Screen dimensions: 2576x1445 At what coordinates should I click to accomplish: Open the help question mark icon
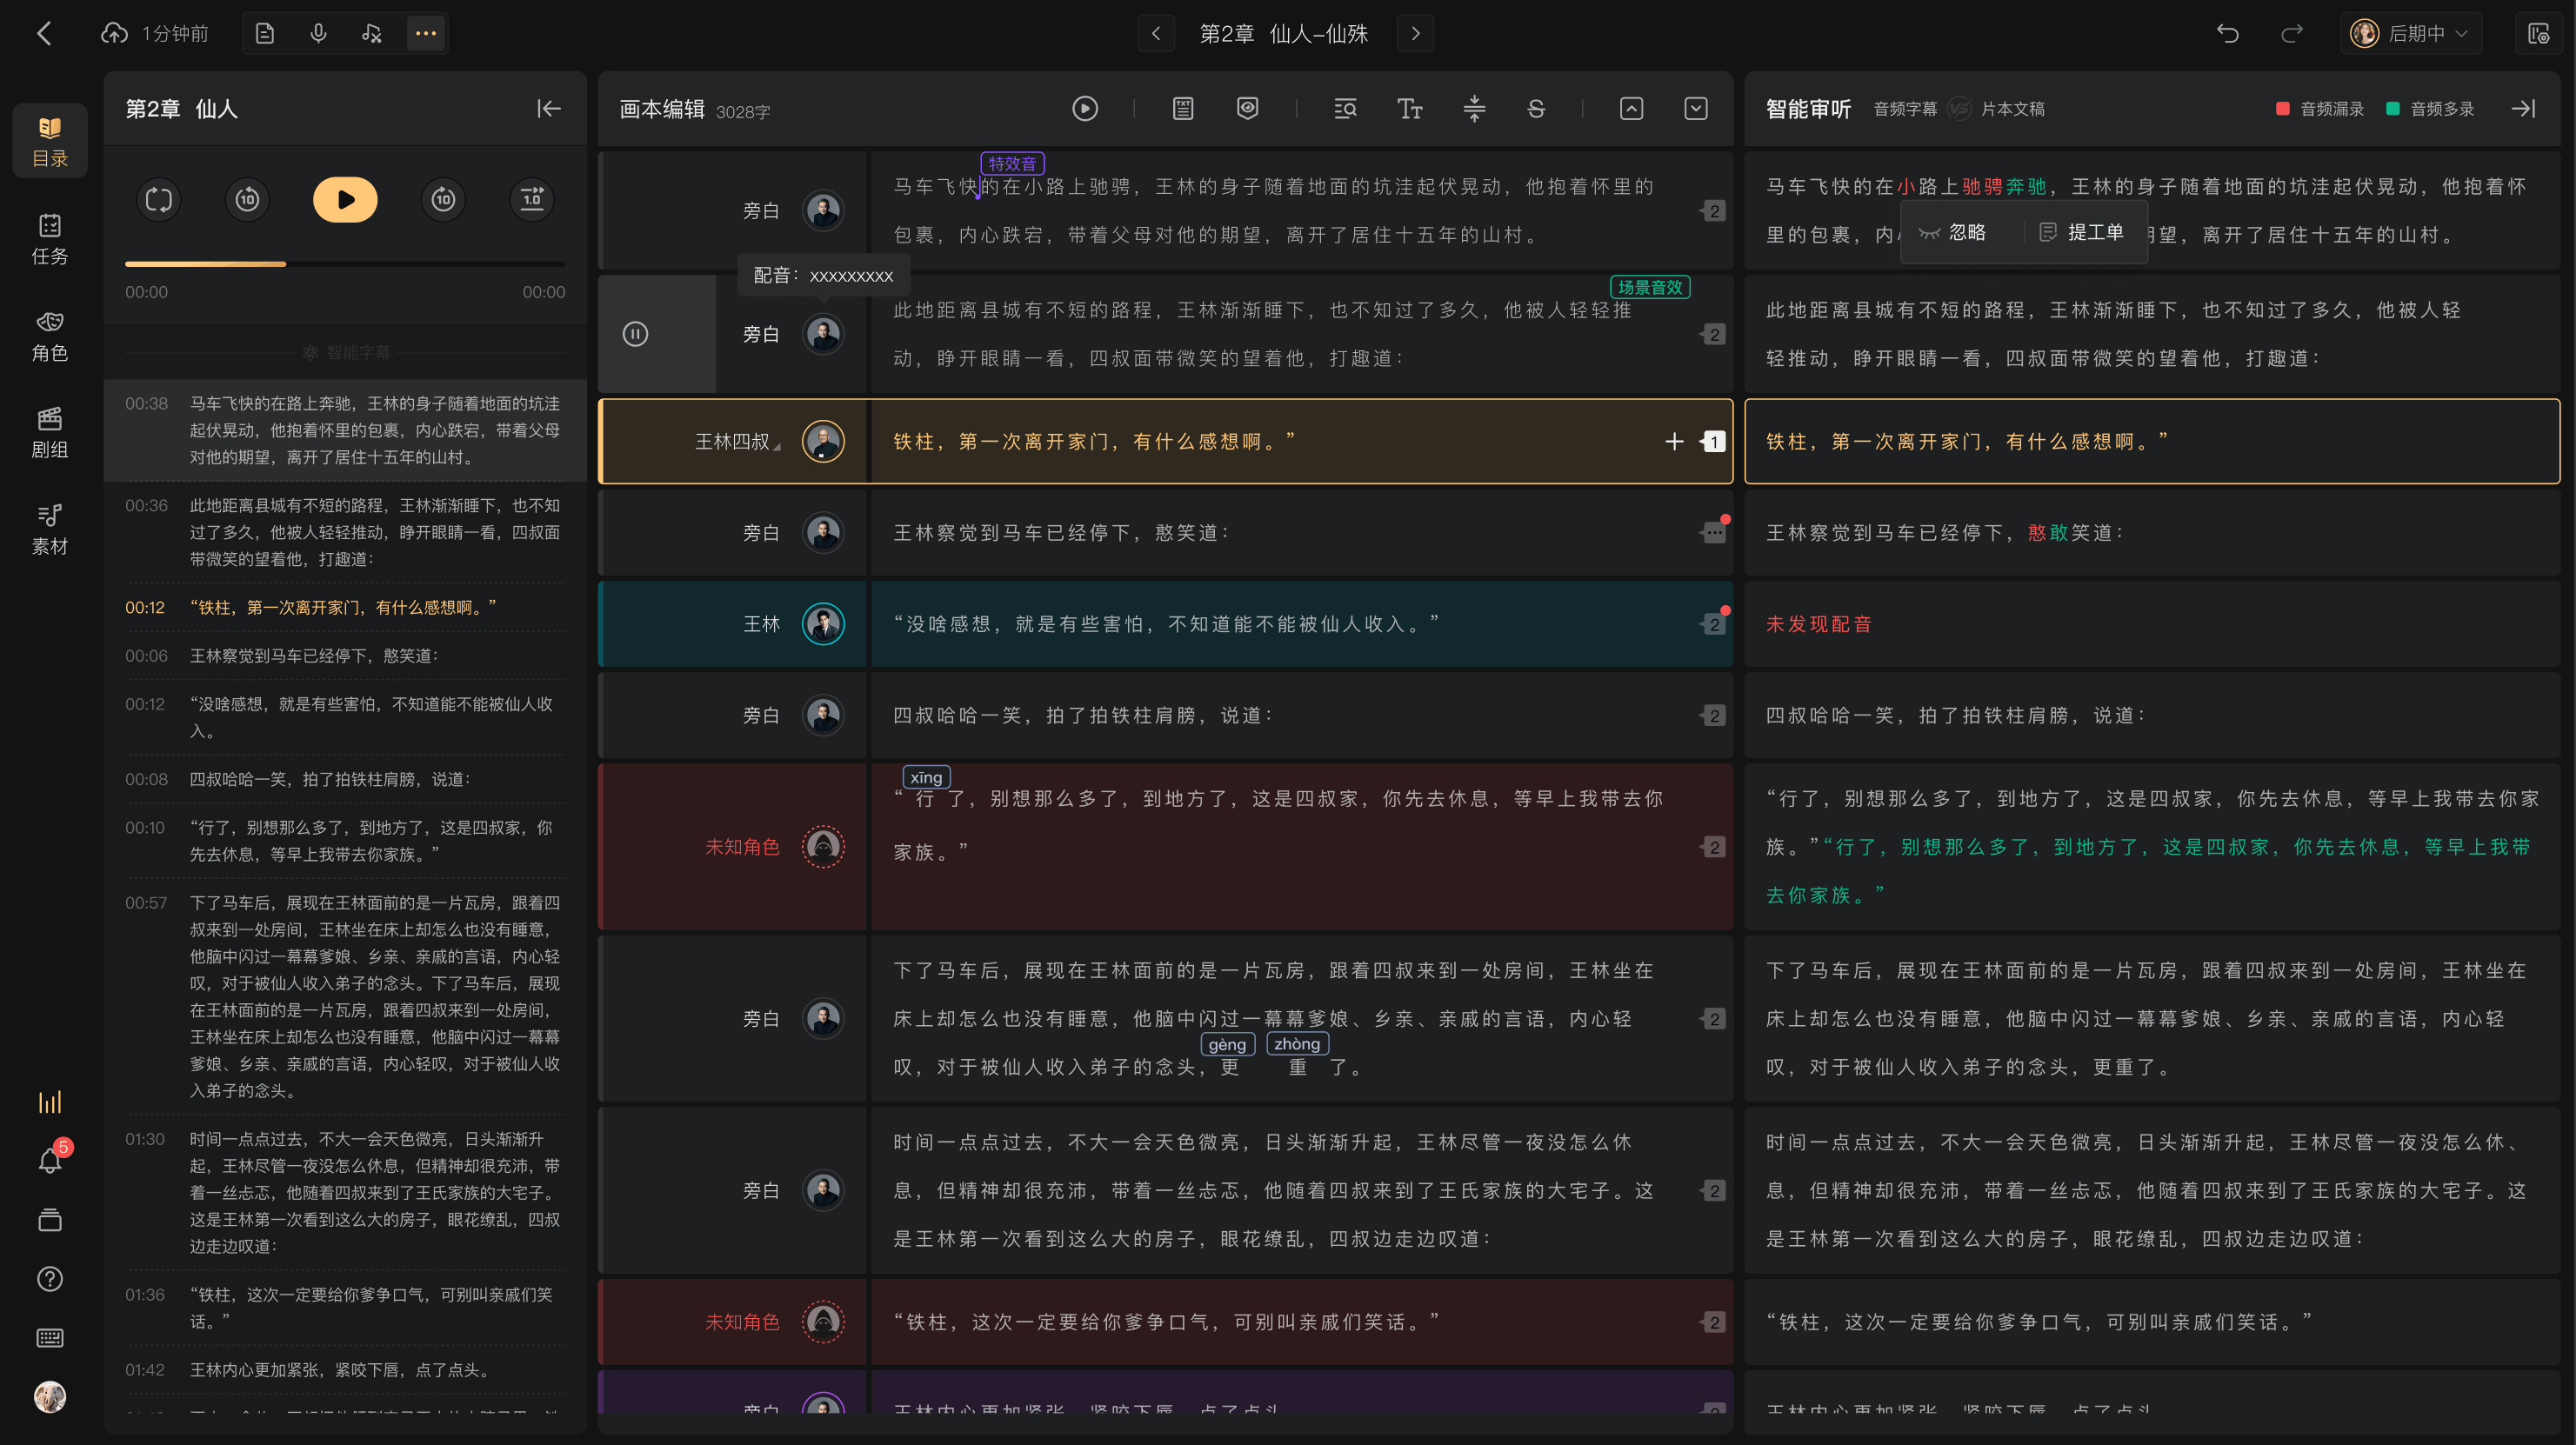pos(50,1279)
